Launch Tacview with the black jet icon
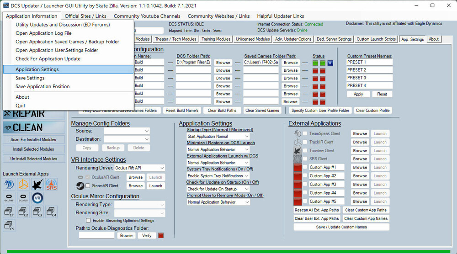The height and width of the screenshot is (254, 457). pos(37,185)
